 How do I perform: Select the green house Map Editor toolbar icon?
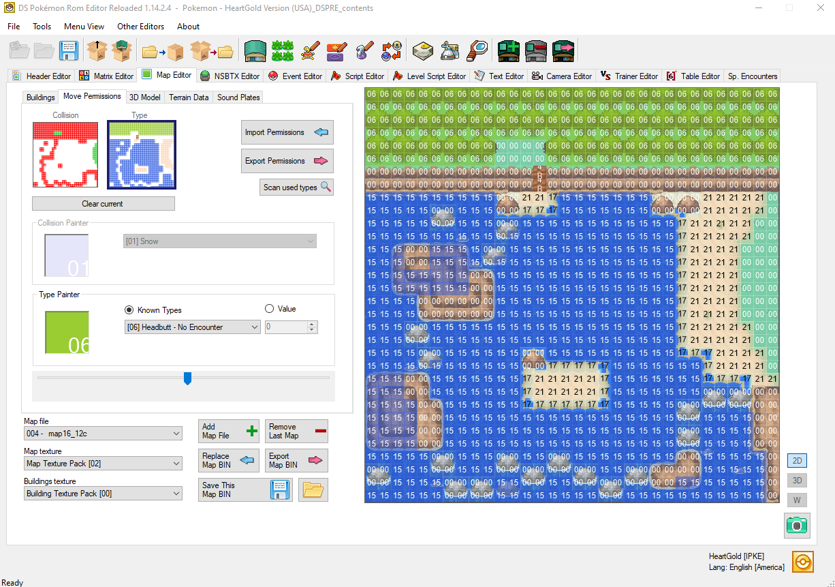click(255, 50)
